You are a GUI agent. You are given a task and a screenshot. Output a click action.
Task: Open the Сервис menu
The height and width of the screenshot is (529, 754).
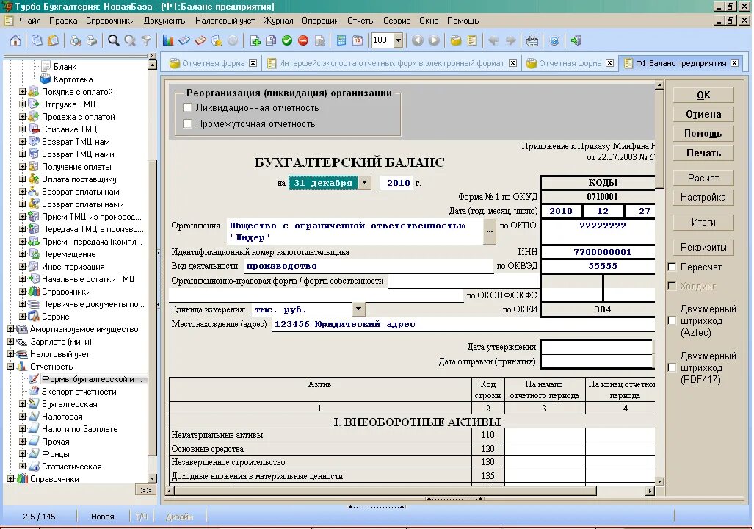[x=396, y=21]
